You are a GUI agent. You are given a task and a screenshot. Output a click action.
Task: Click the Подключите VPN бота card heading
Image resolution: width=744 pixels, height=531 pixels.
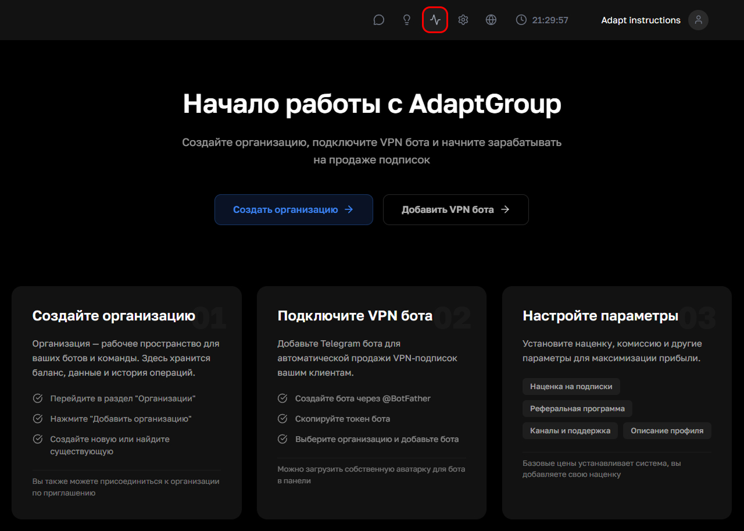355,316
